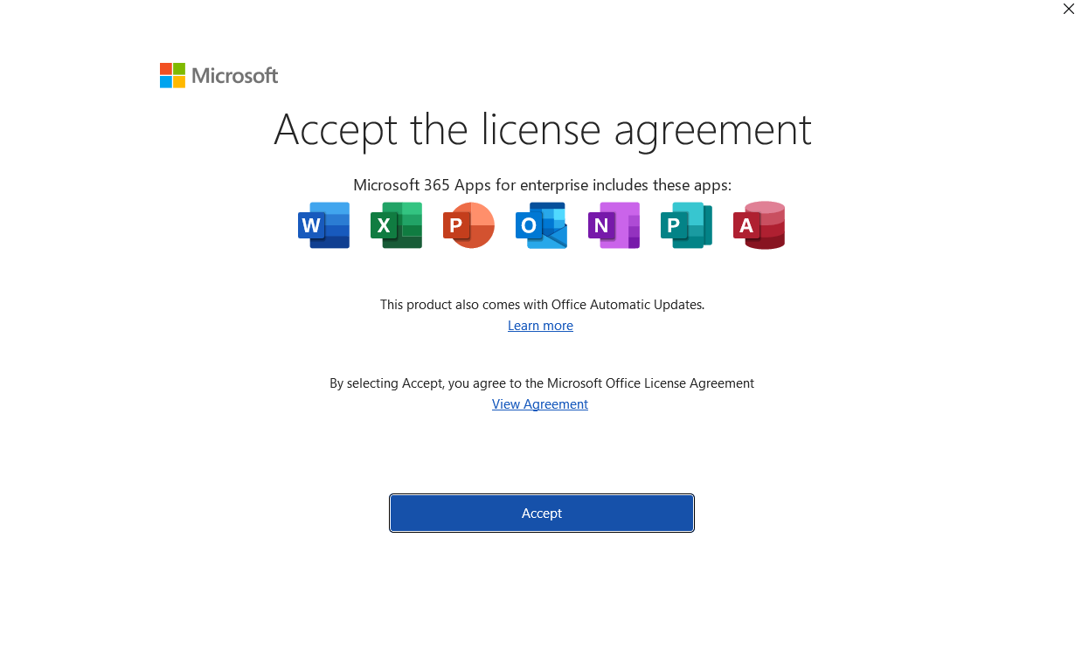
Task: Click the Outlook app icon
Action: coord(541,225)
